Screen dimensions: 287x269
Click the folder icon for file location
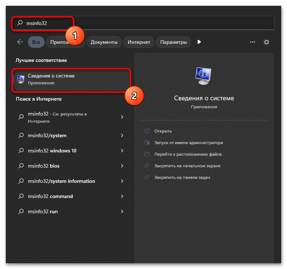tap(147, 154)
